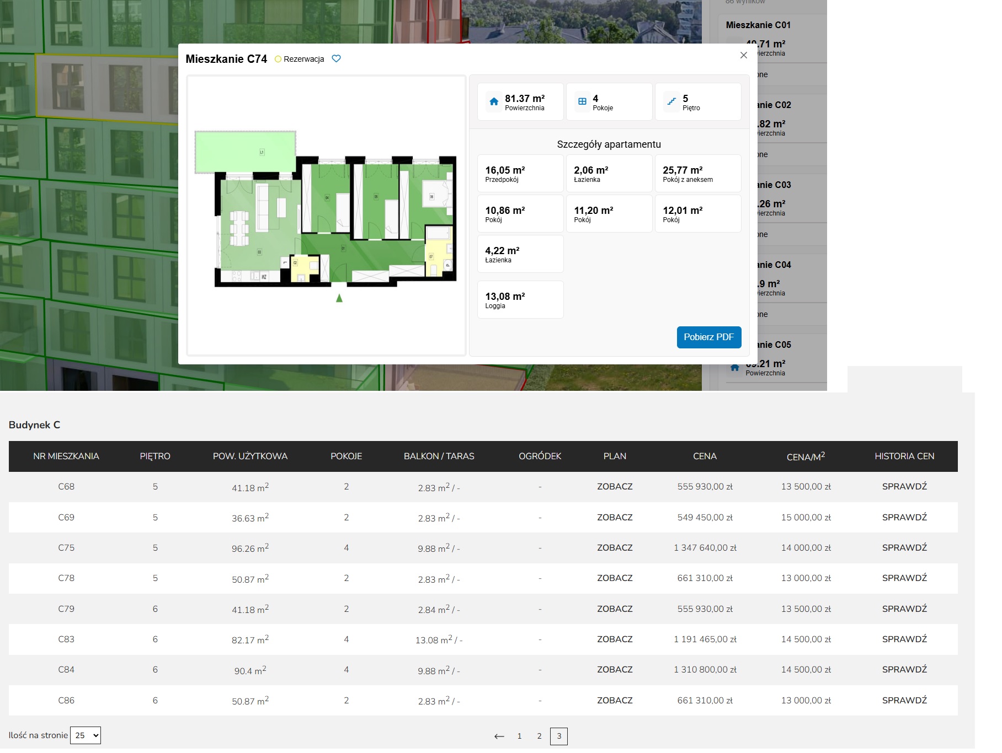Close the Mieszkanie C74 popup

tap(743, 55)
